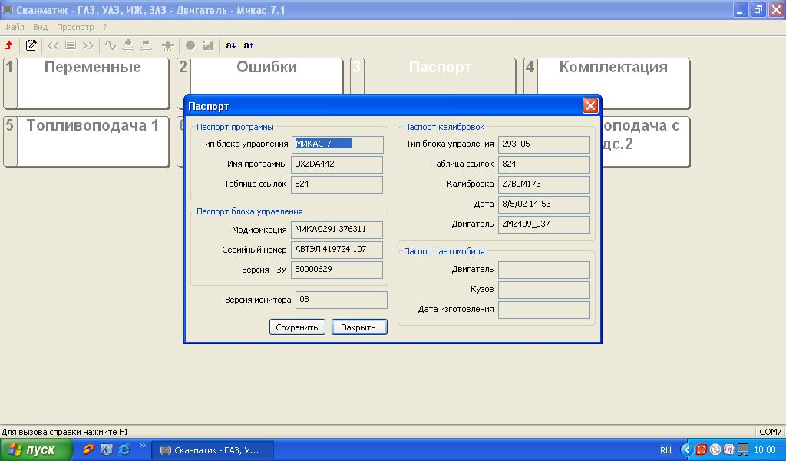This screenshot has height=461, width=786.
Task: Open the Вид menu
Action: 40,27
